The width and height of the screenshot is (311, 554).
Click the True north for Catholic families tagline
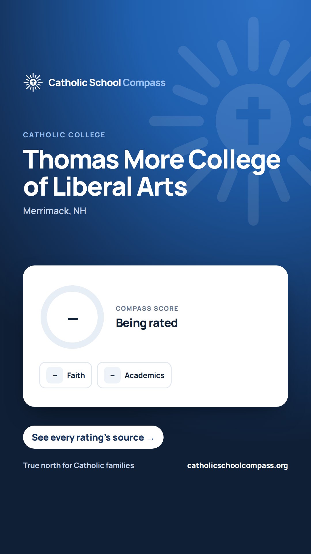[79, 465]
